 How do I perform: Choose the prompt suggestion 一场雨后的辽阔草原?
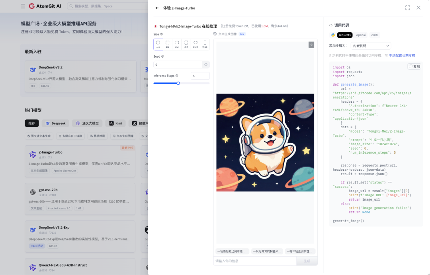coord(232,251)
